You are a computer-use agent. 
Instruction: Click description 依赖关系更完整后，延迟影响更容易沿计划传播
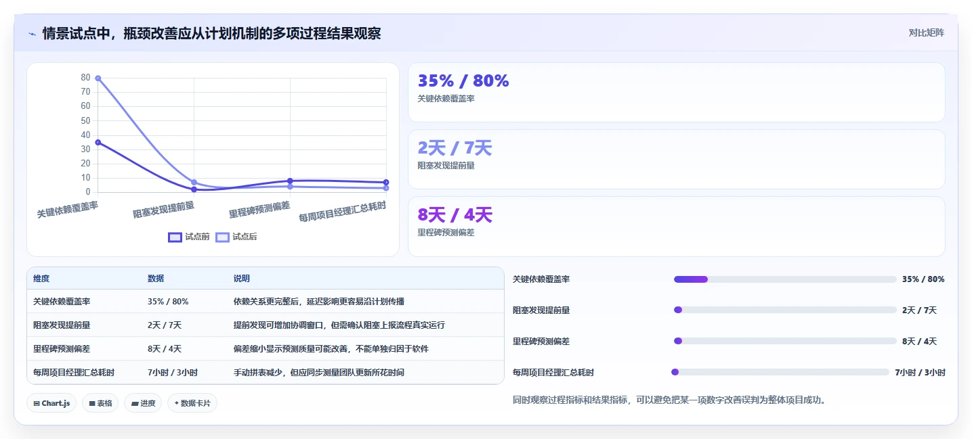(x=319, y=302)
